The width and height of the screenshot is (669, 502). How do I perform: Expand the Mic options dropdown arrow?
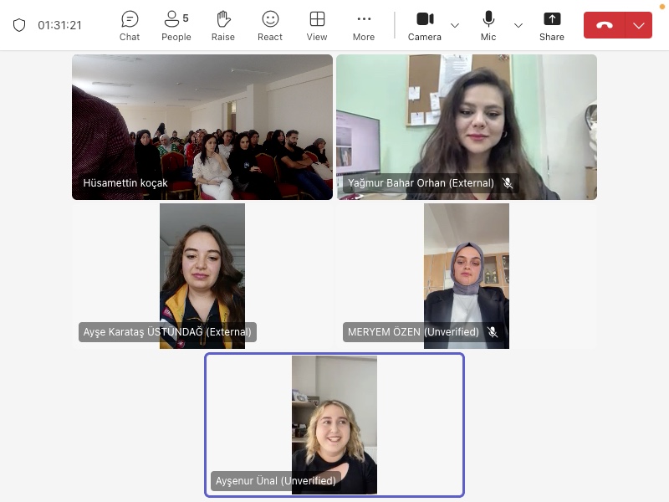tap(518, 25)
